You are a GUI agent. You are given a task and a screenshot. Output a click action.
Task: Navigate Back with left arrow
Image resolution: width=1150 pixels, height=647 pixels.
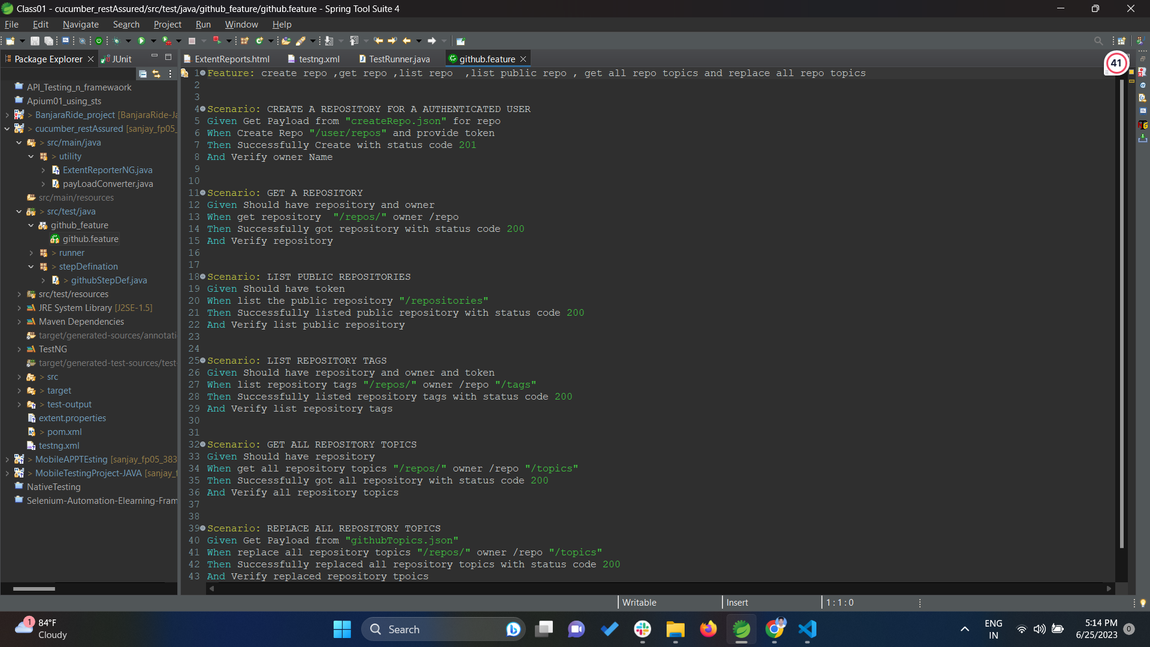407,41
